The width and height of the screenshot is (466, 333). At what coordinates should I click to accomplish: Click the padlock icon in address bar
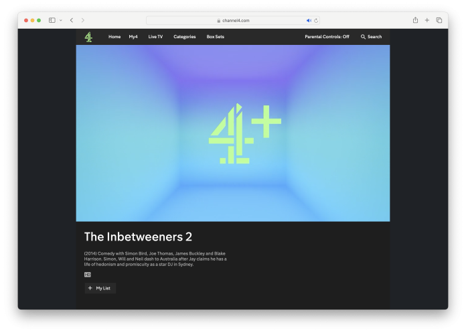tap(219, 21)
